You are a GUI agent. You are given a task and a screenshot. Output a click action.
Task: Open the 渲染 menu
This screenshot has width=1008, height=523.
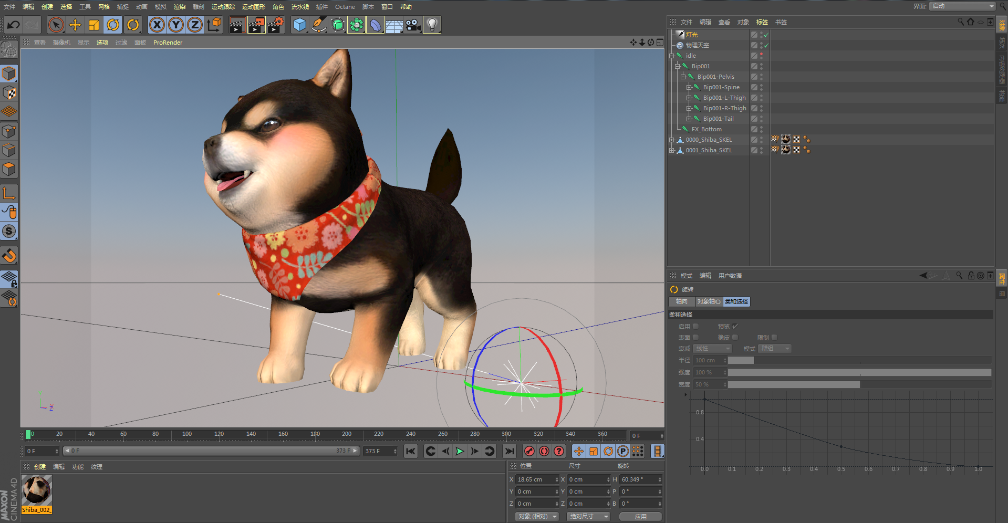pos(180,7)
